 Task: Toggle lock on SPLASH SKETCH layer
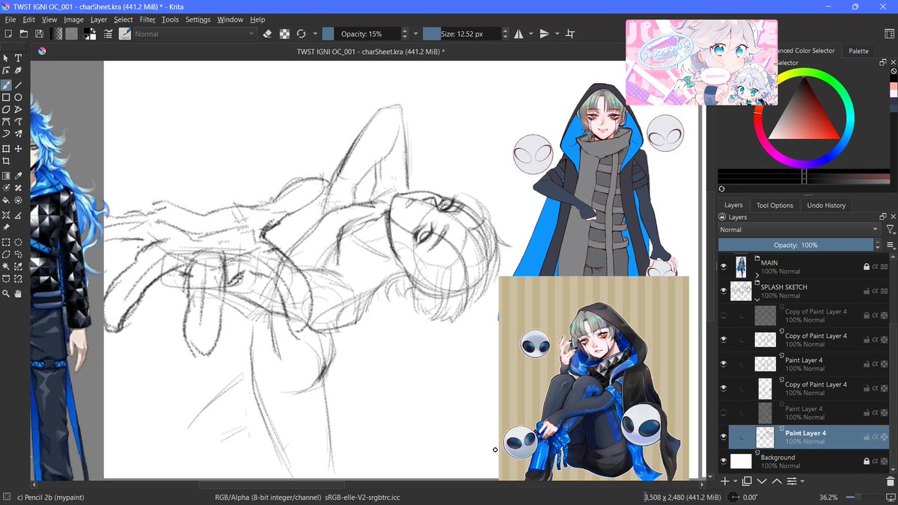point(866,290)
